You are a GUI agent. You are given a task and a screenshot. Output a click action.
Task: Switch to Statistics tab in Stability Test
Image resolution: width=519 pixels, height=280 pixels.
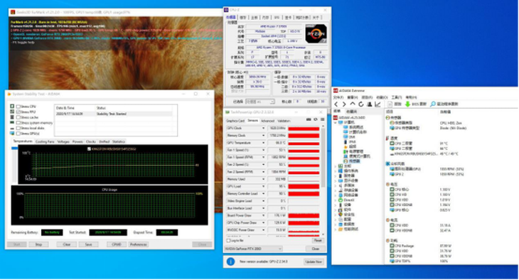coord(119,141)
